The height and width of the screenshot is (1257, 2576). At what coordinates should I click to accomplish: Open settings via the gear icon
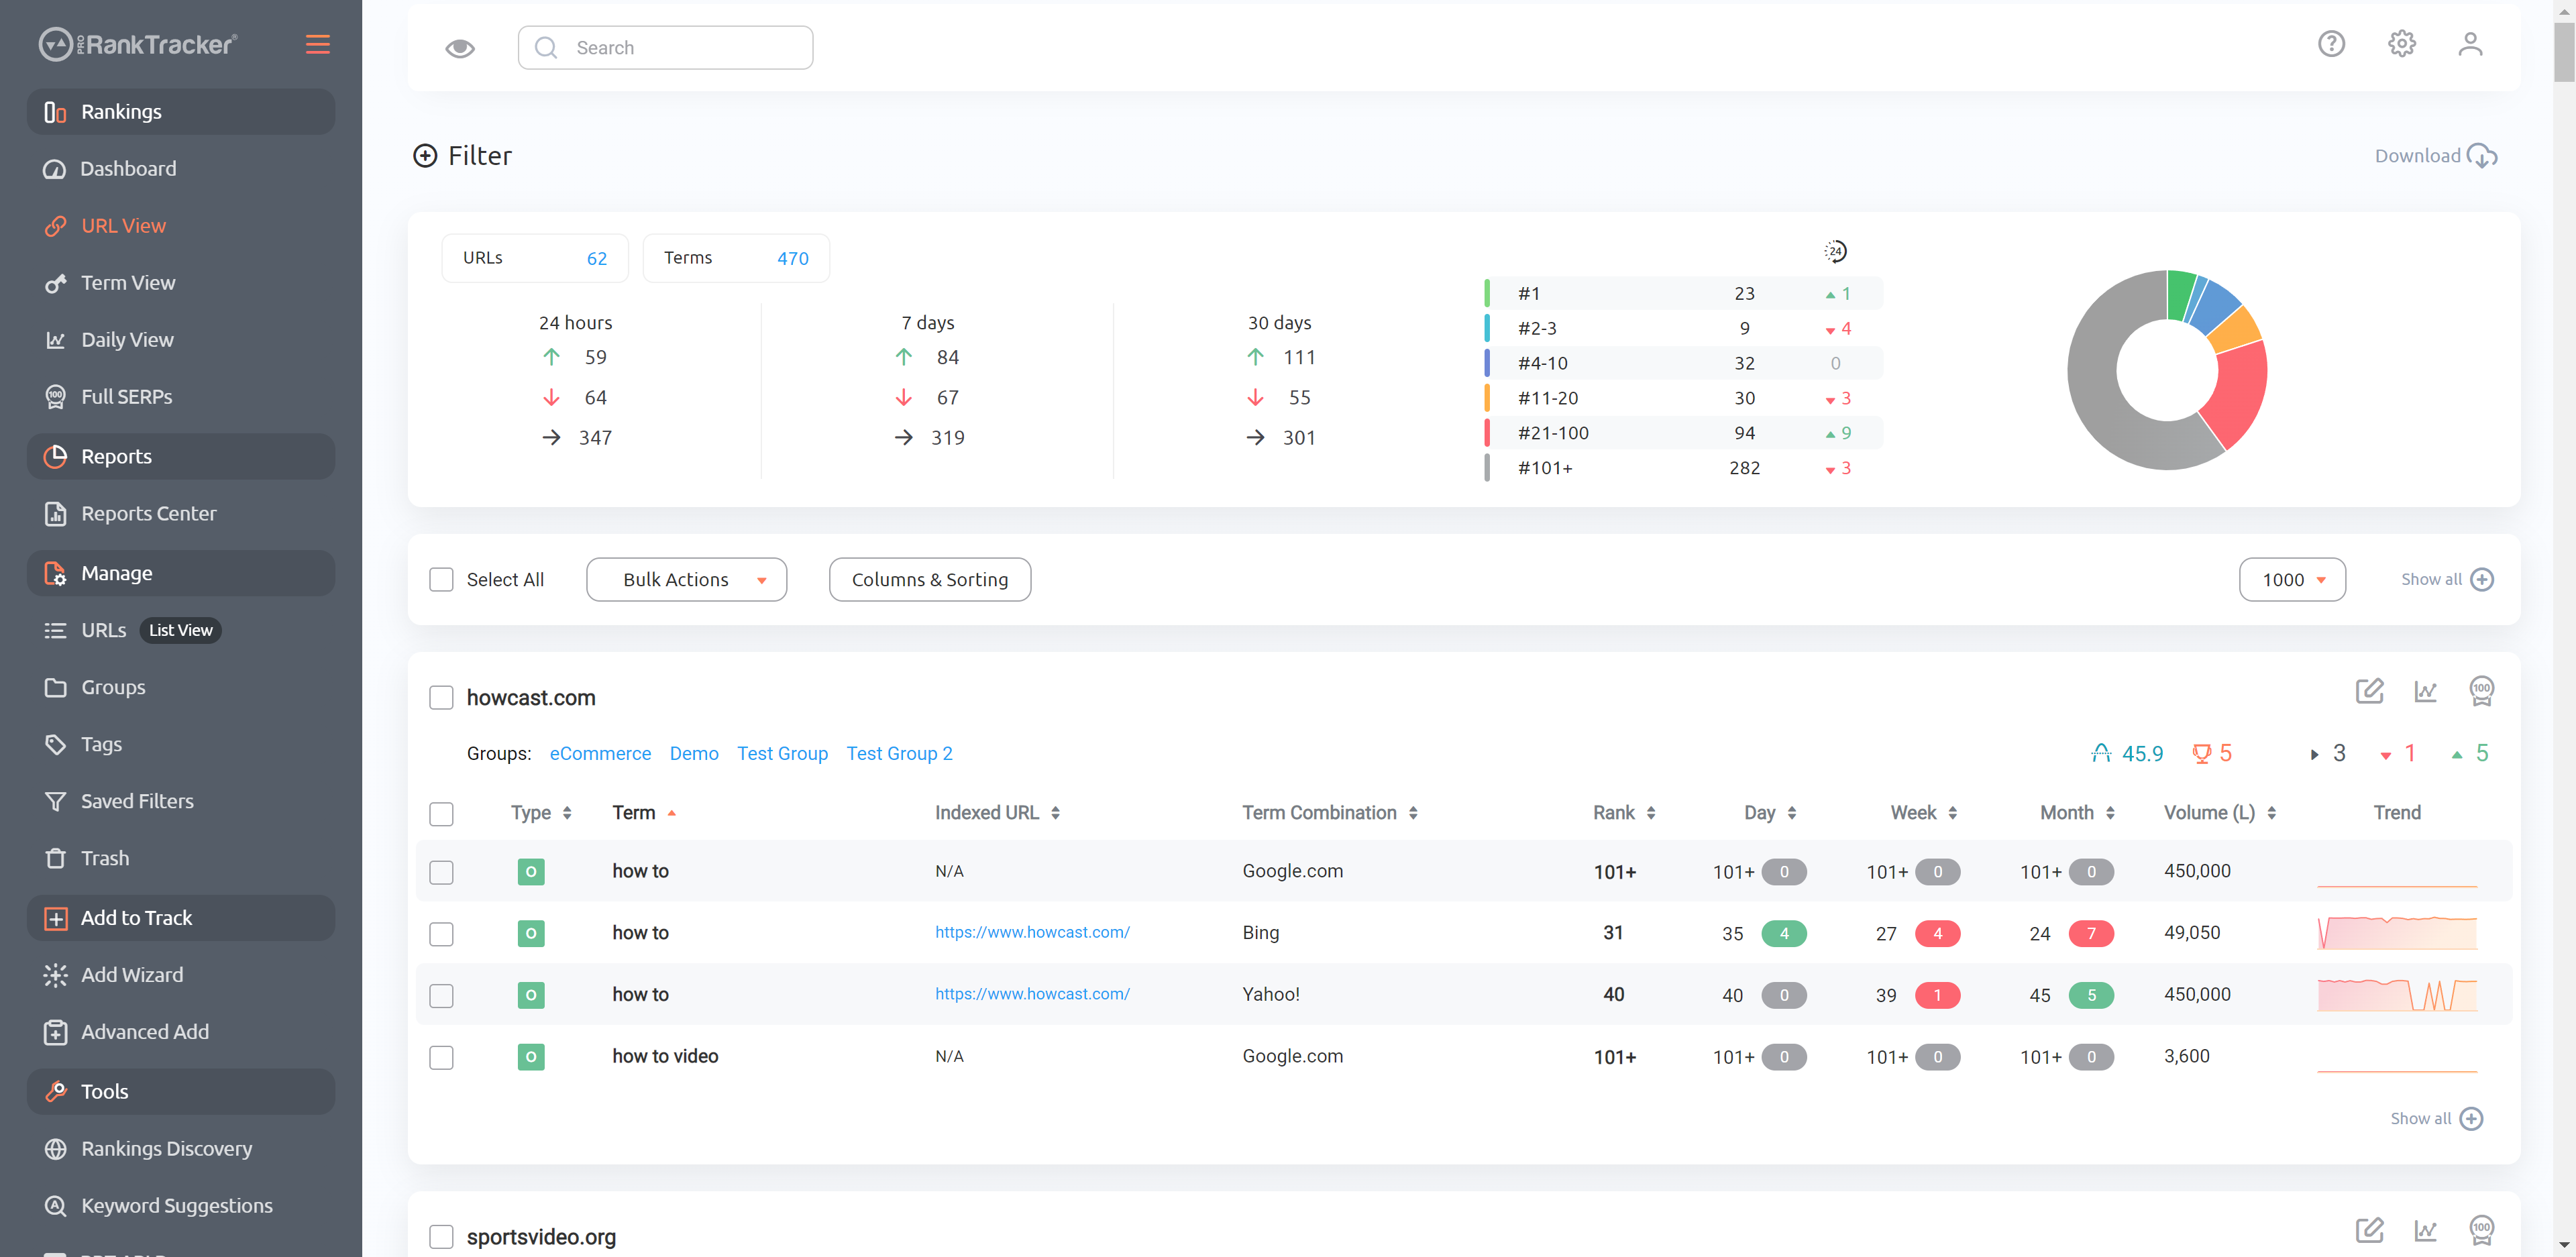(2401, 44)
